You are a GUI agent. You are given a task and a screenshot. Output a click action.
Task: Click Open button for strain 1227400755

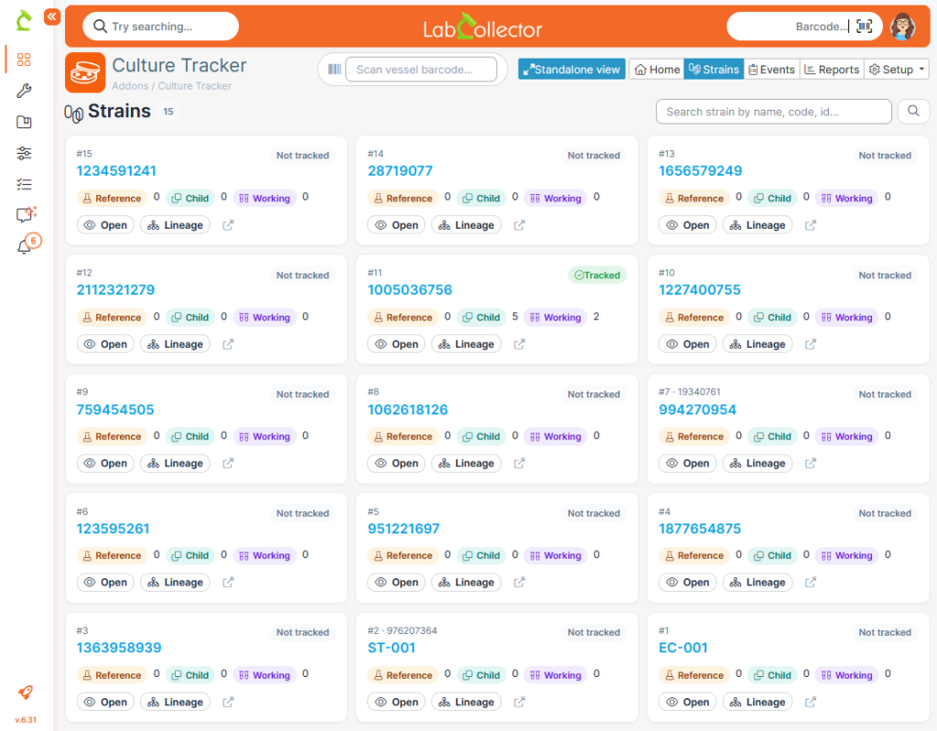(x=688, y=344)
